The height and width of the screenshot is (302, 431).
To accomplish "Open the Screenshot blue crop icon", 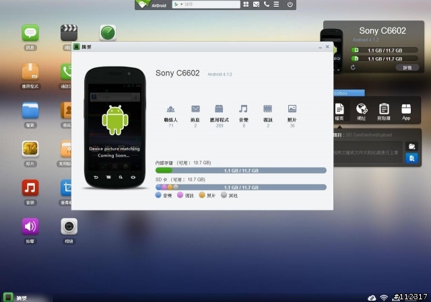I will 66,188.
